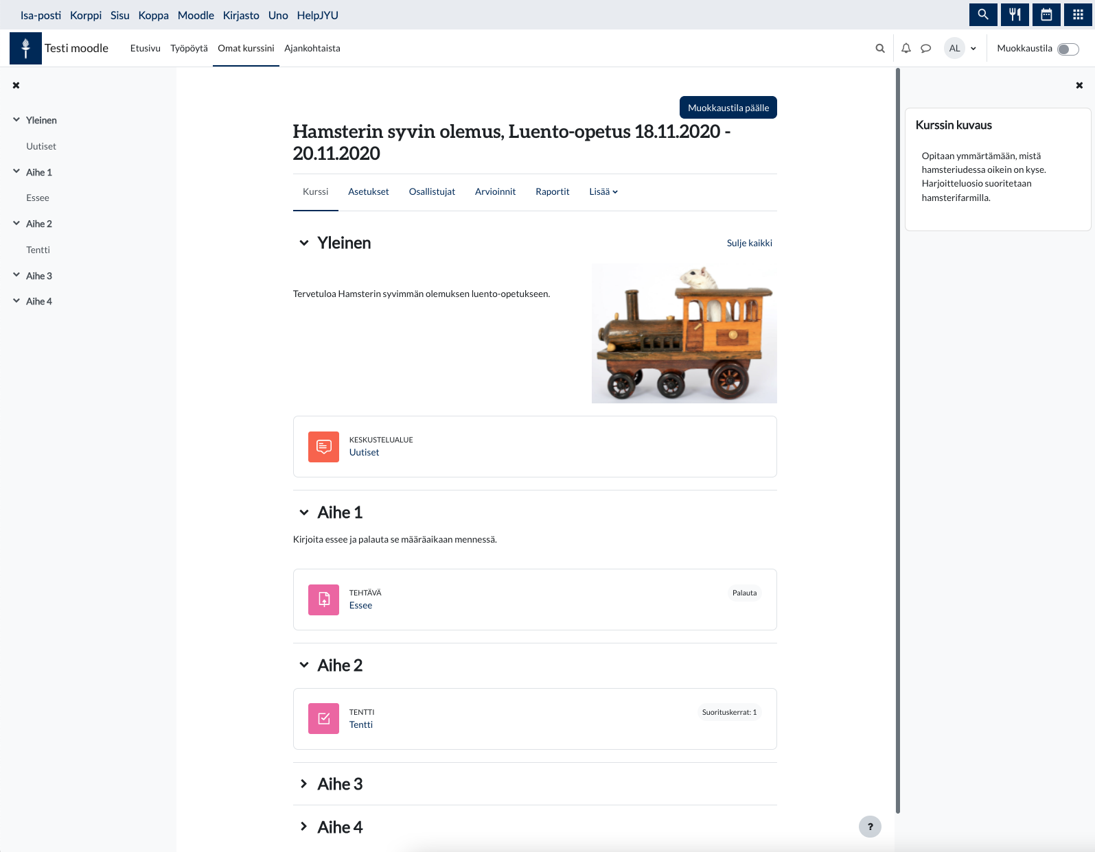Open the Osallistujat tab
The image size is (1095, 852).
pyautogui.click(x=432, y=191)
